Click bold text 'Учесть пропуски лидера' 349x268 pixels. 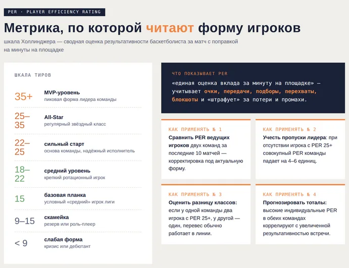click(x=294, y=138)
